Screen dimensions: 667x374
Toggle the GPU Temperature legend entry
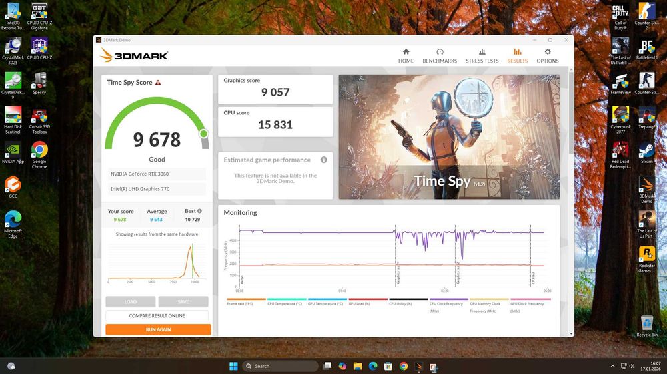point(327,302)
